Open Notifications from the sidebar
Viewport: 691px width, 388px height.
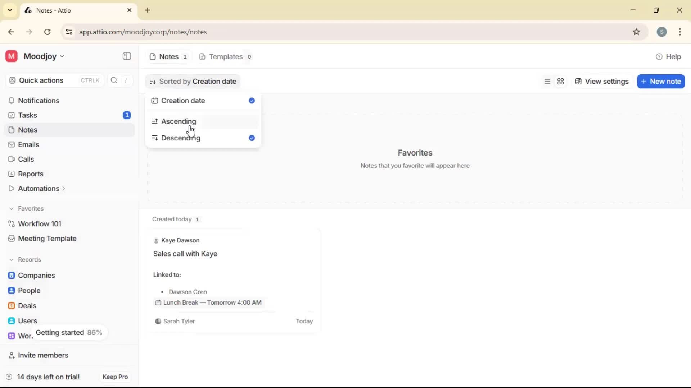pos(39,101)
